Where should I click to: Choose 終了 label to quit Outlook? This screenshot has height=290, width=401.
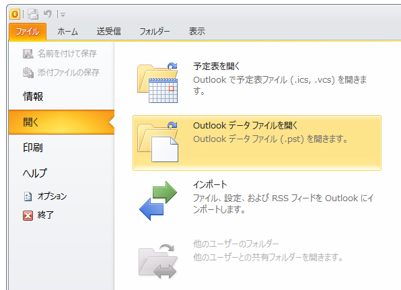pos(46,215)
